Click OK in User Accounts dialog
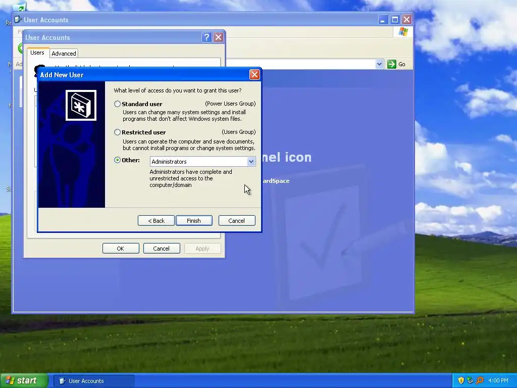Screen dimensions: 517x388 coord(121,249)
